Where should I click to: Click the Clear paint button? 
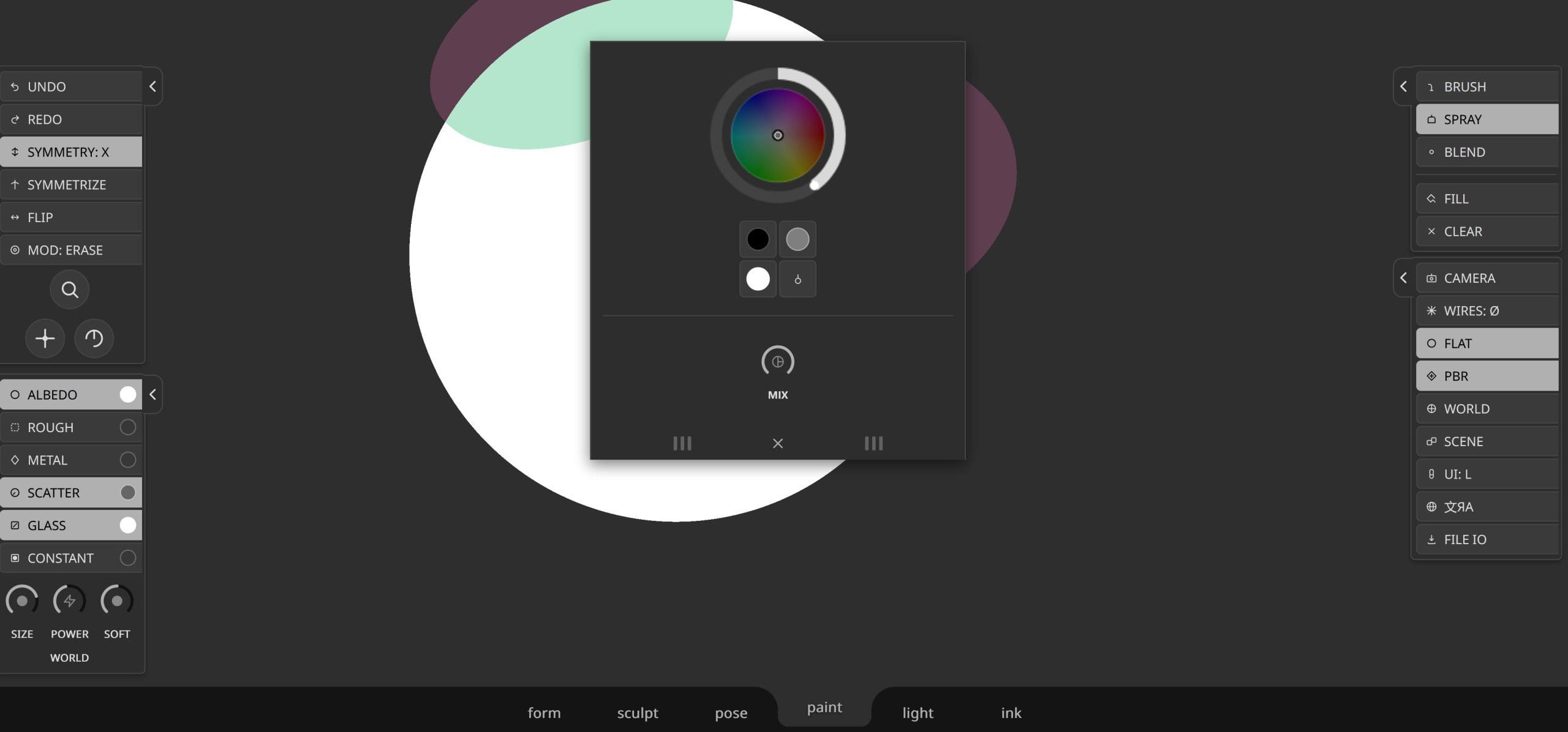(1487, 231)
